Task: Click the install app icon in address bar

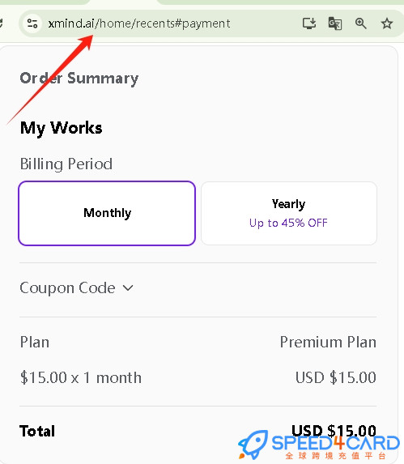Action: (x=309, y=23)
